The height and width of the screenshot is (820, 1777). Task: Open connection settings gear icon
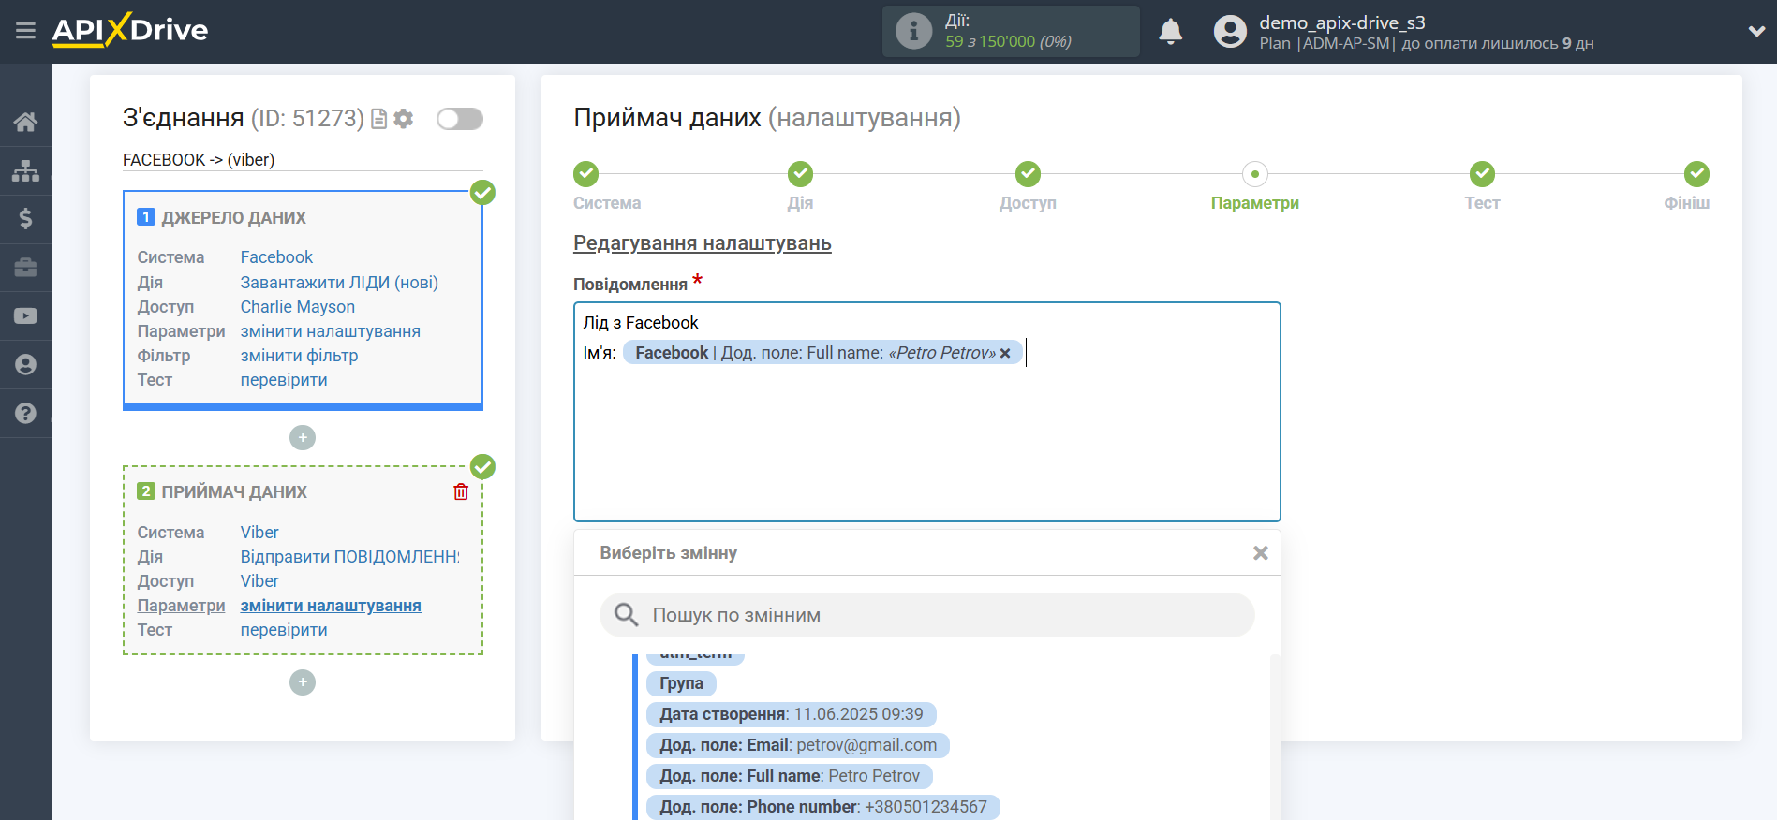click(x=404, y=119)
